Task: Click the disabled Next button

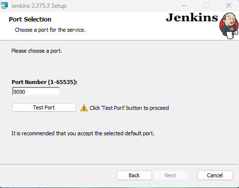Action: click(x=170, y=175)
